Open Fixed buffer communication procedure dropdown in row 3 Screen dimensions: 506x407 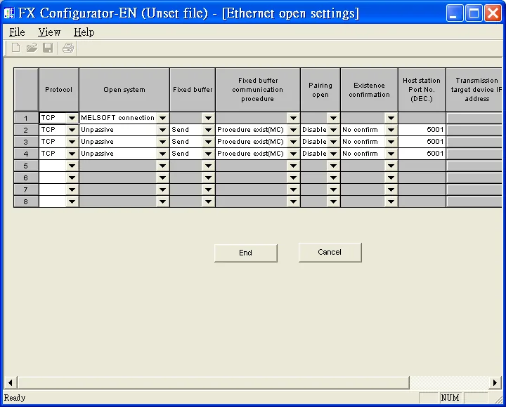pos(293,142)
